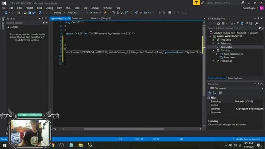Expand the References node in Solution Explorer

click(x=213, y=43)
